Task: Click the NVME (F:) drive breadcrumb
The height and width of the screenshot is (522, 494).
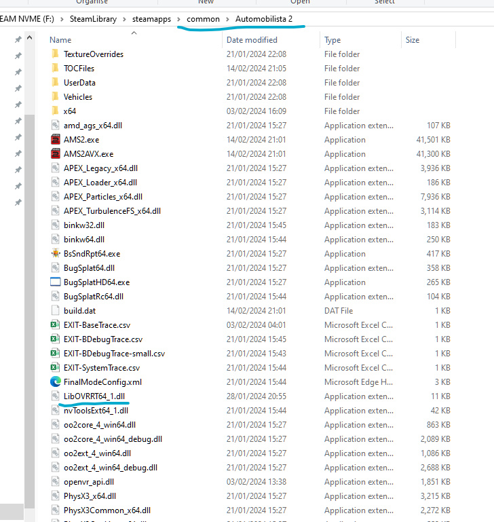Action: click(27, 19)
